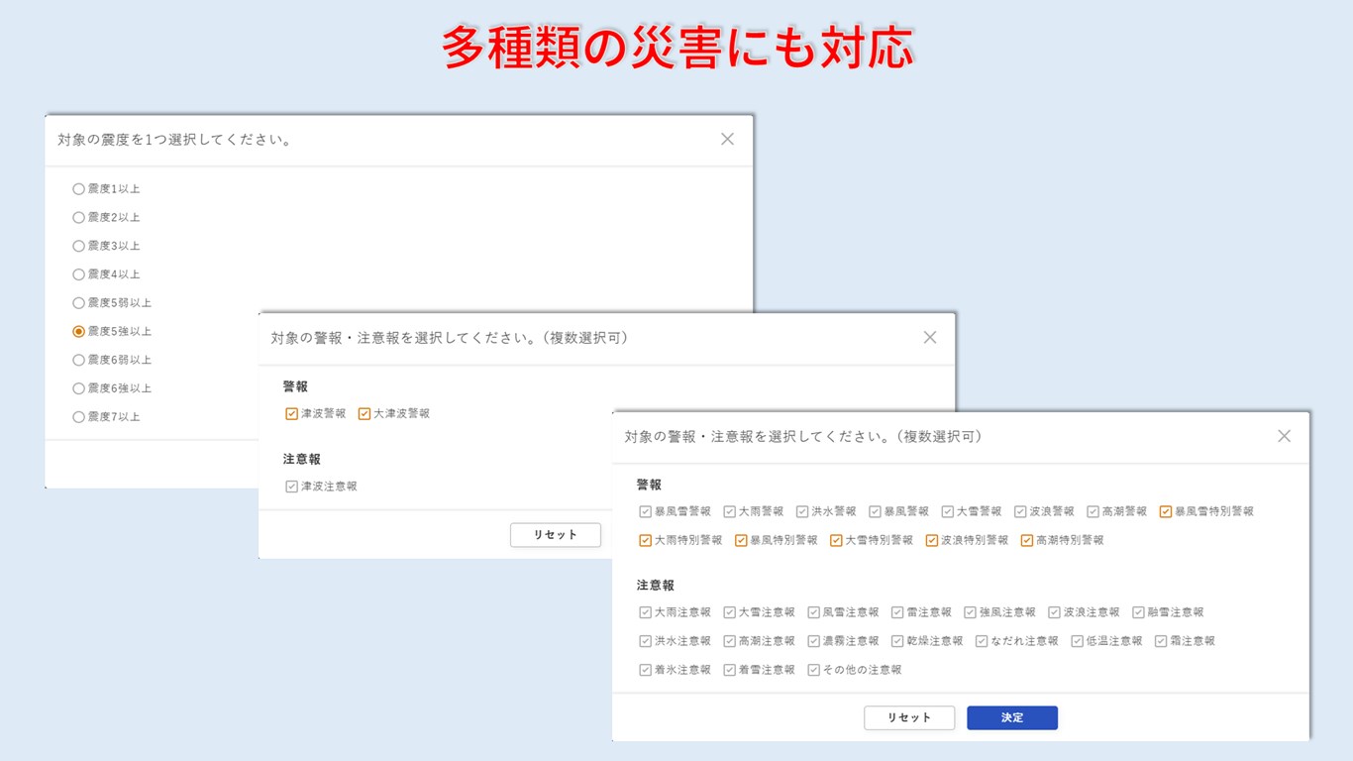Click リセット in the weather warning dialog

click(x=909, y=717)
